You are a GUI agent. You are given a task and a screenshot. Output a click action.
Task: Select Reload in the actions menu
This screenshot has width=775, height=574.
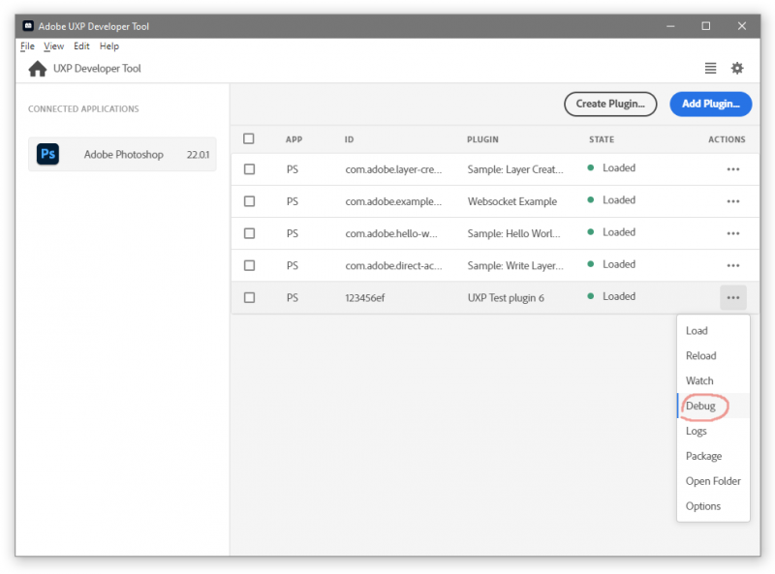coord(700,355)
